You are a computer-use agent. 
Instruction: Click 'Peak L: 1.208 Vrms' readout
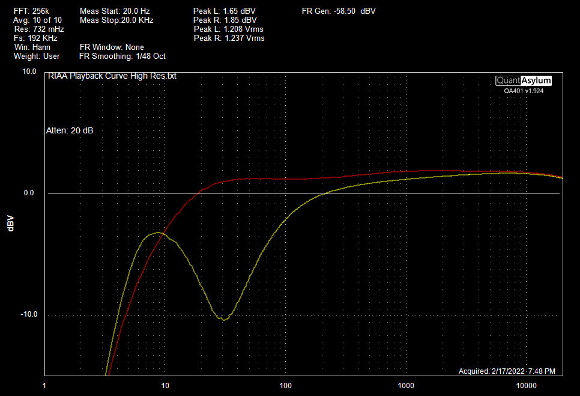pos(229,29)
